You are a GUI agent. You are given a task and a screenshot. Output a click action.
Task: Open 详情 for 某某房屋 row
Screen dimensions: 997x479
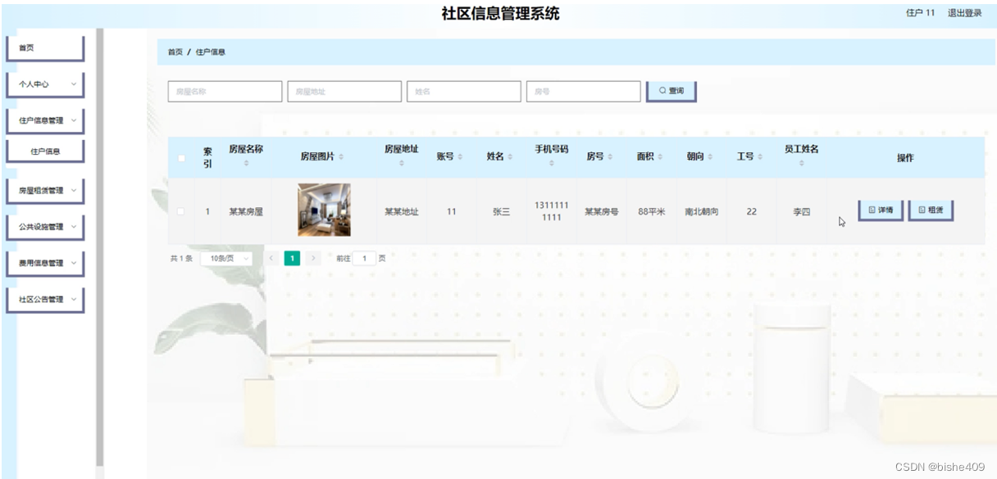(881, 210)
